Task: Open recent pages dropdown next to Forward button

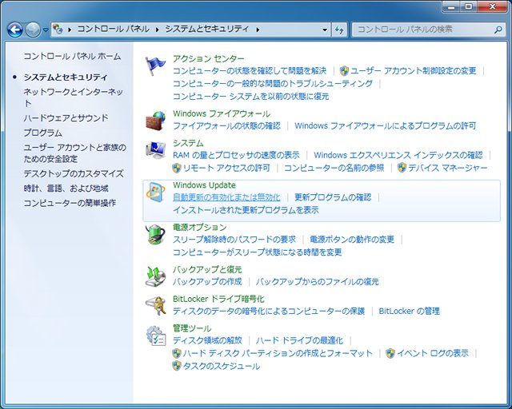Action: (x=46, y=30)
